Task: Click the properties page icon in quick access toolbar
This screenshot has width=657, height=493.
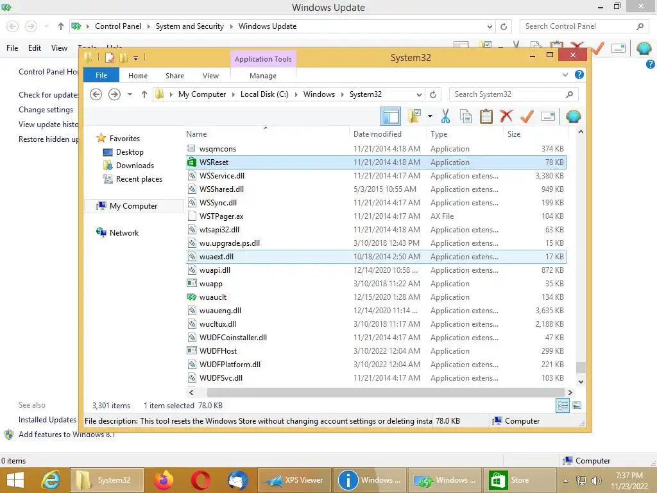Action: point(109,57)
